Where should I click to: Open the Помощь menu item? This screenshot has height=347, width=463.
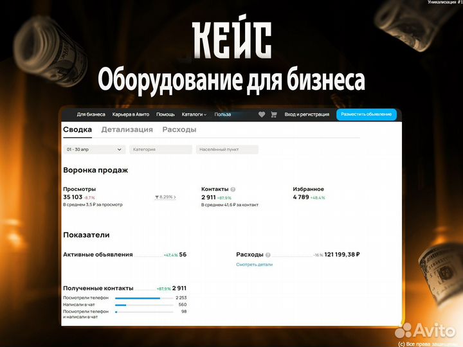[165, 114]
